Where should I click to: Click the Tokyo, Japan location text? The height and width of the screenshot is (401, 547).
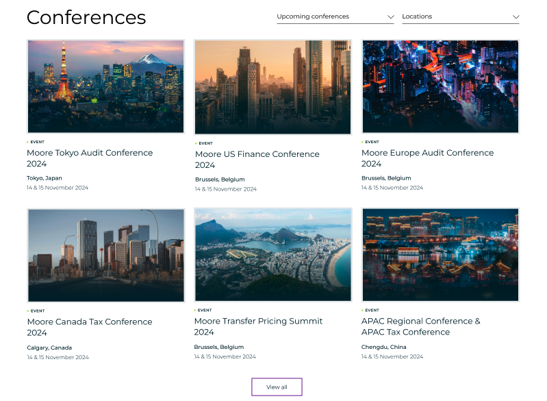point(44,178)
